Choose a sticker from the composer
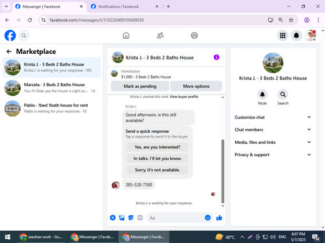 (131, 218)
